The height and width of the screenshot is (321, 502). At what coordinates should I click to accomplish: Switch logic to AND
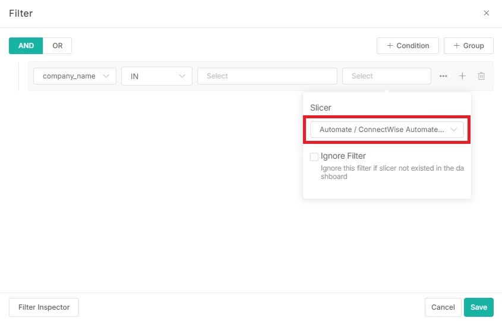pyautogui.click(x=26, y=46)
